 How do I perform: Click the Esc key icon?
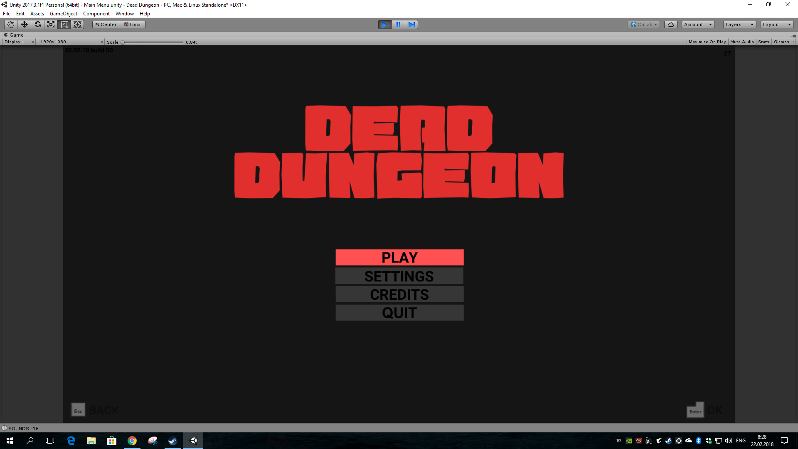[78, 410]
